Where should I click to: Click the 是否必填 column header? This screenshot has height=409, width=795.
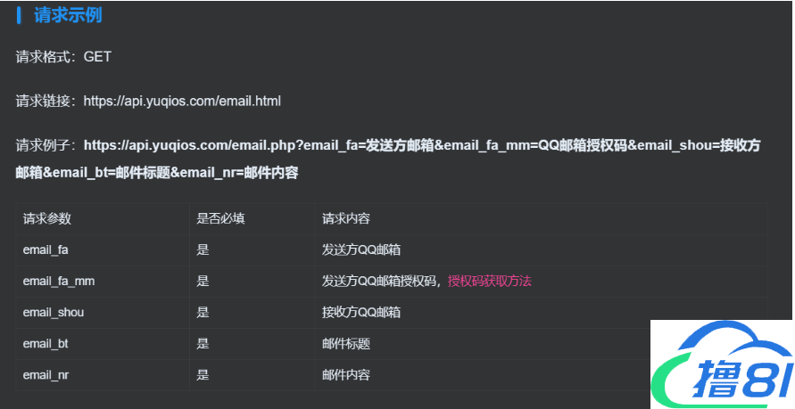pos(220,218)
